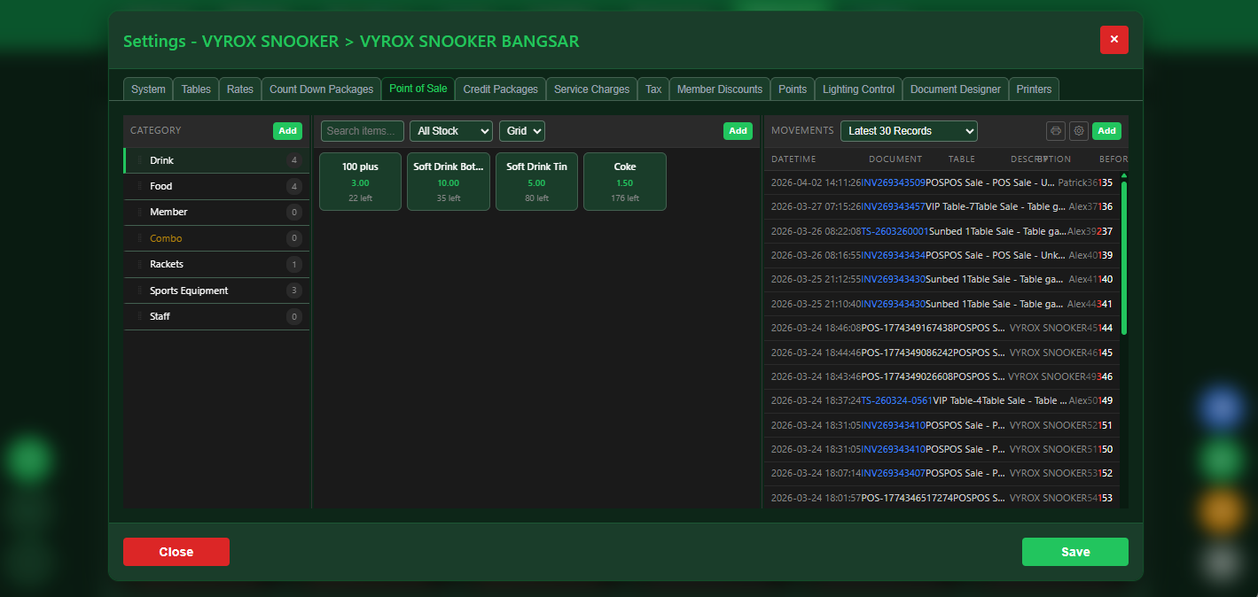Click the reorder handle next to Food
The image size is (1258, 597).
pyautogui.click(x=139, y=186)
